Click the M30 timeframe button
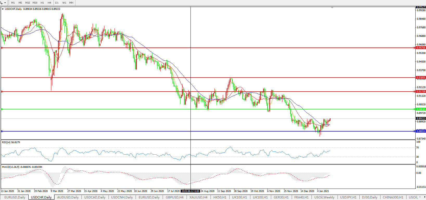Image resolution: width=426 pixels, height=200 pixels. (x=35, y=3)
